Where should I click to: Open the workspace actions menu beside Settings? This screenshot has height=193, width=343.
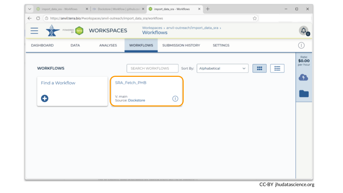pyautogui.click(x=301, y=45)
